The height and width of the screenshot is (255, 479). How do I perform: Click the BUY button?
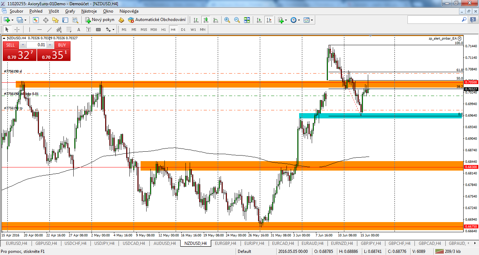(x=62, y=45)
